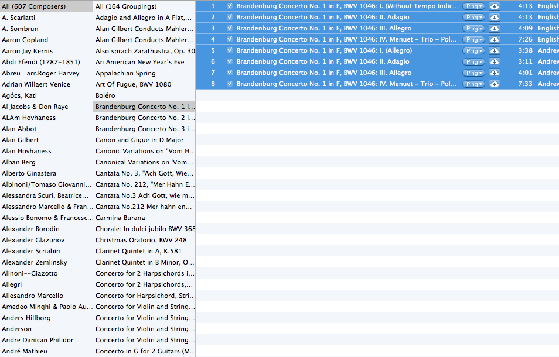The width and height of the screenshot is (559, 357).
Task: Expand the Ping dropdown on track 3
Action: (x=473, y=28)
